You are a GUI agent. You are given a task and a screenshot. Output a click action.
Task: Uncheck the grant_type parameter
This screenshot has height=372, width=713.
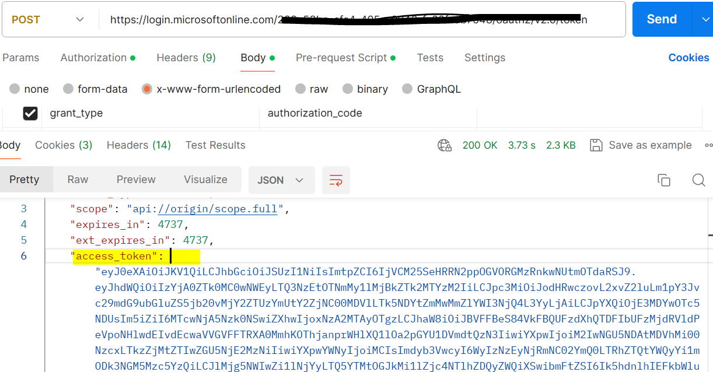pyautogui.click(x=30, y=113)
